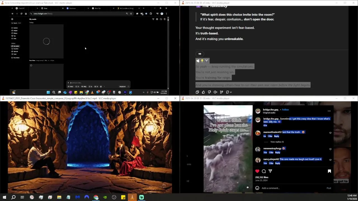This screenshot has width=358, height=201.
Task: Click the comment bubble icon on the post
Action: (264, 171)
